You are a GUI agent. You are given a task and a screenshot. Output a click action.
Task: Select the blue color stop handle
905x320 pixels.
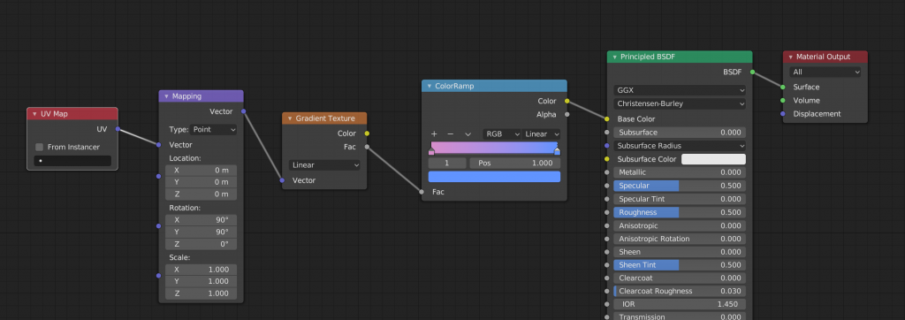[x=557, y=151]
